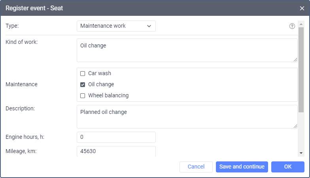Select the Mileage km input field

pos(116,151)
